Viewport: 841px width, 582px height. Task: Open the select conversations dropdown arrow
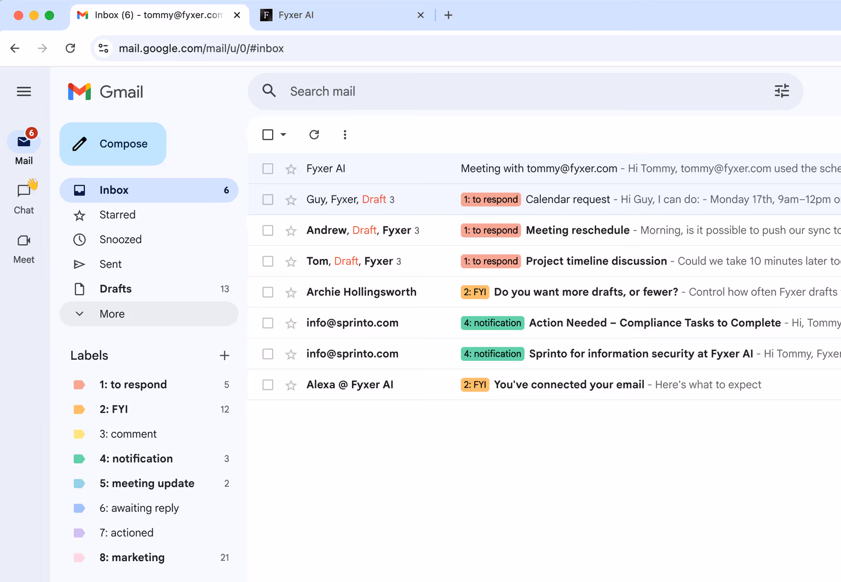tap(283, 134)
